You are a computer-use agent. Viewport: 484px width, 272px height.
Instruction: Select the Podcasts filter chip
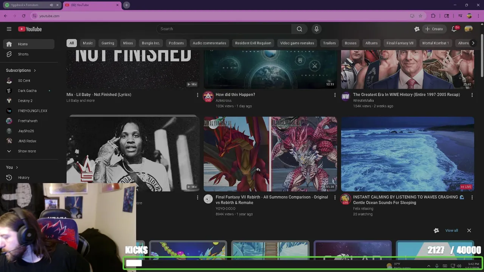[x=176, y=43]
